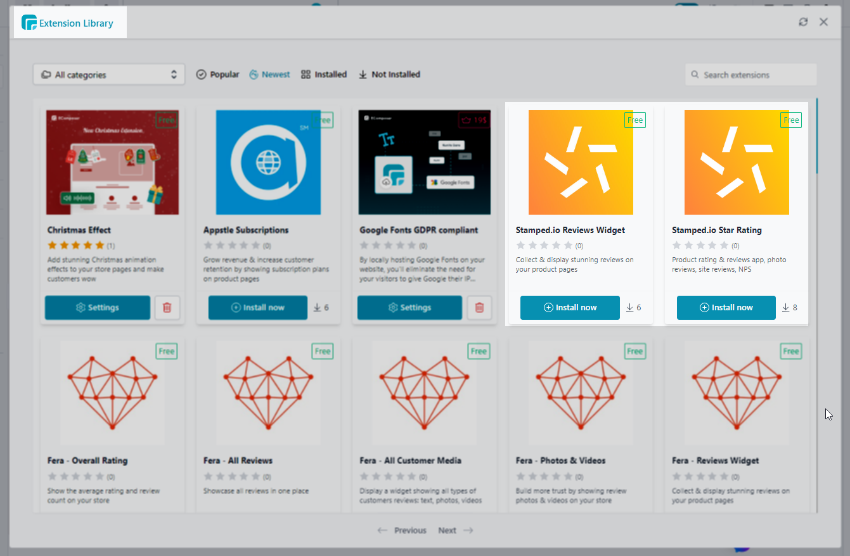
Task: Click Appstle Subscriptions star rating
Action: click(232, 245)
